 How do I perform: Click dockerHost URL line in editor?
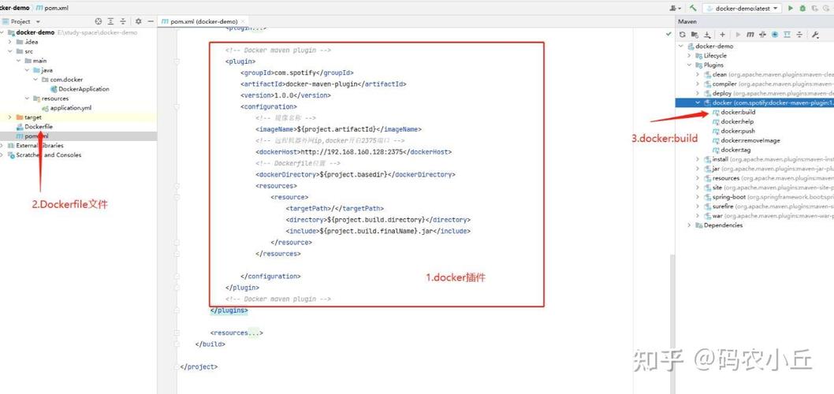(x=353, y=151)
